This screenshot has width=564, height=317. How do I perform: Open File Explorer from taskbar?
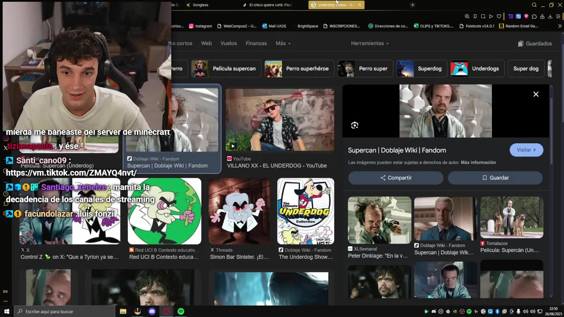point(123,311)
